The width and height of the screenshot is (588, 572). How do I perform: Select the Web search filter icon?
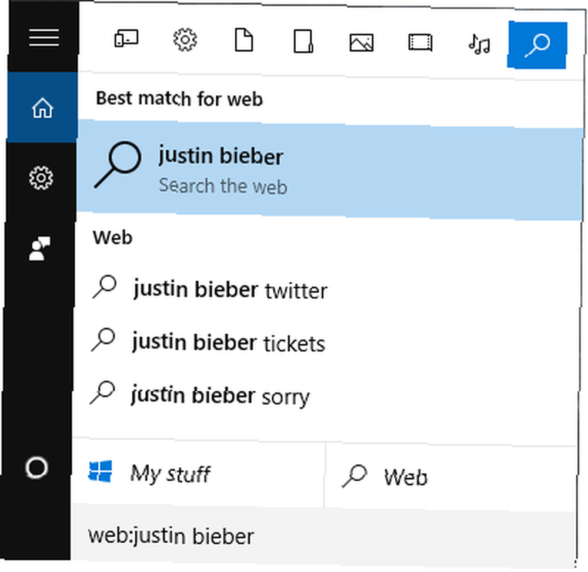click(537, 45)
